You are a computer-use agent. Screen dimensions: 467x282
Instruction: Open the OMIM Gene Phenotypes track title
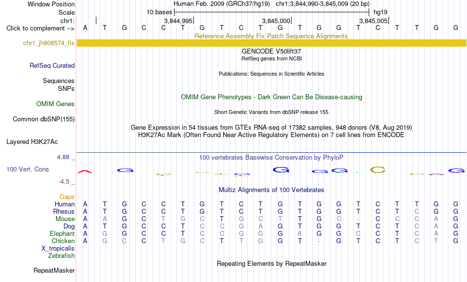click(x=271, y=97)
